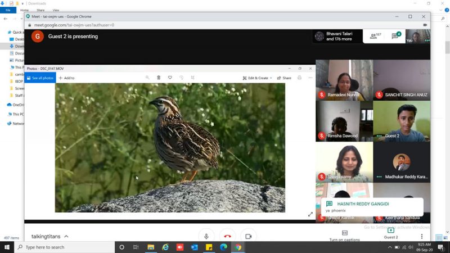Select OneDrive in Explorer sidebar
Image resolution: width=450 pixels, height=253 pixels.
16,105
